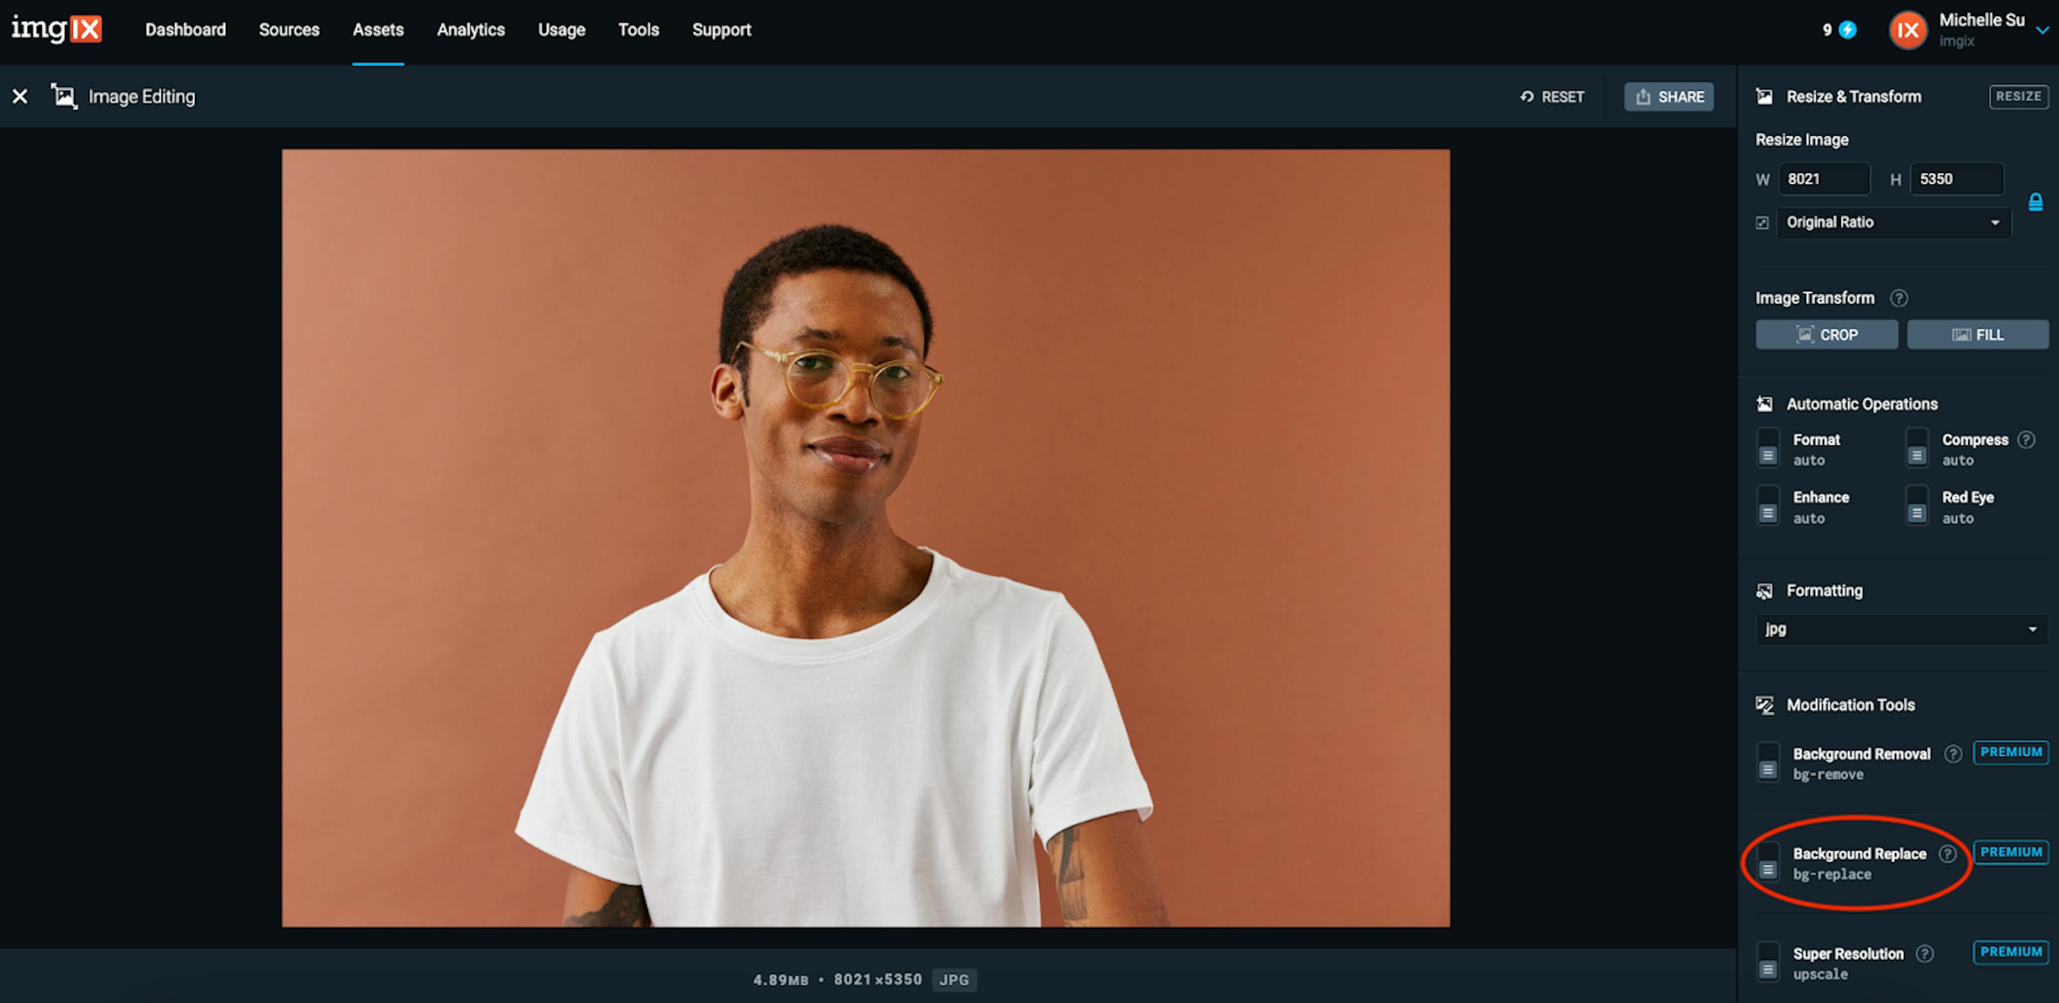Open the Compress help icon
The image size is (2059, 1003).
click(x=2026, y=439)
